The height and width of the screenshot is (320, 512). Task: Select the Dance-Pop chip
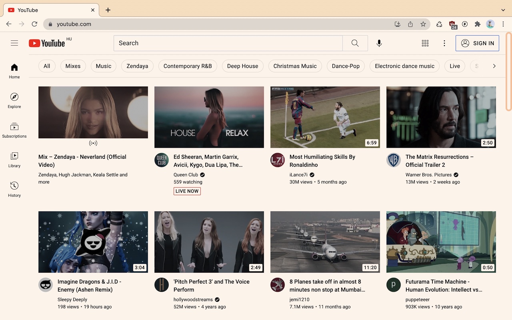(346, 66)
